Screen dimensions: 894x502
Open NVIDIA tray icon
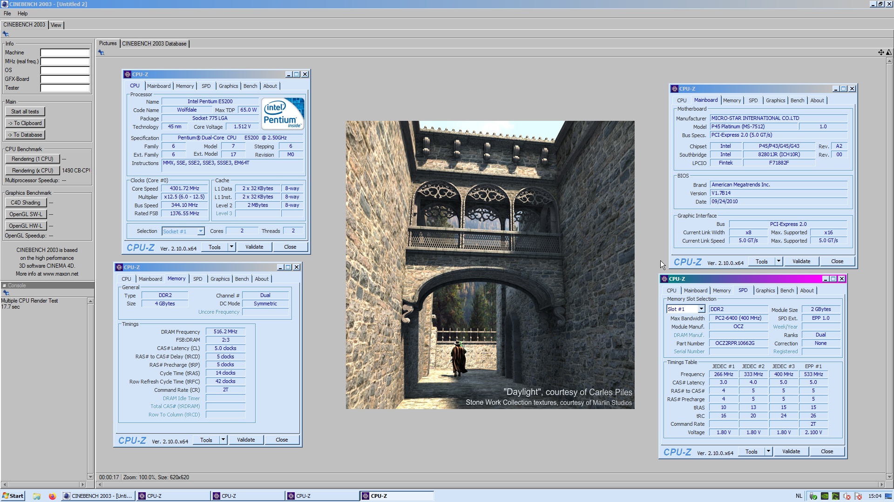825,496
